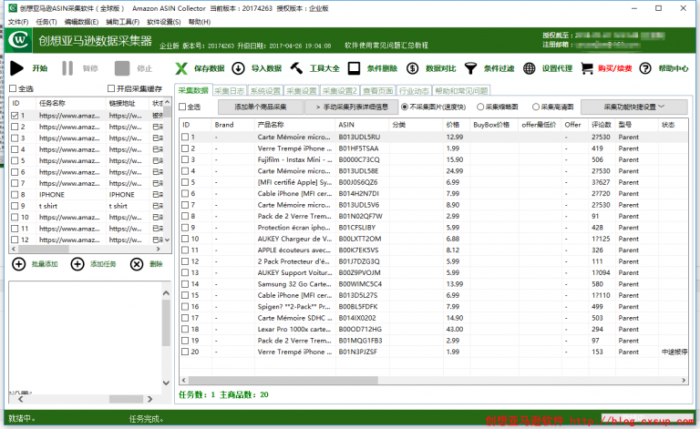The image size is (700, 429).
Task: Click the 添加单个商品采集 button
Action: pyautogui.click(x=261, y=107)
